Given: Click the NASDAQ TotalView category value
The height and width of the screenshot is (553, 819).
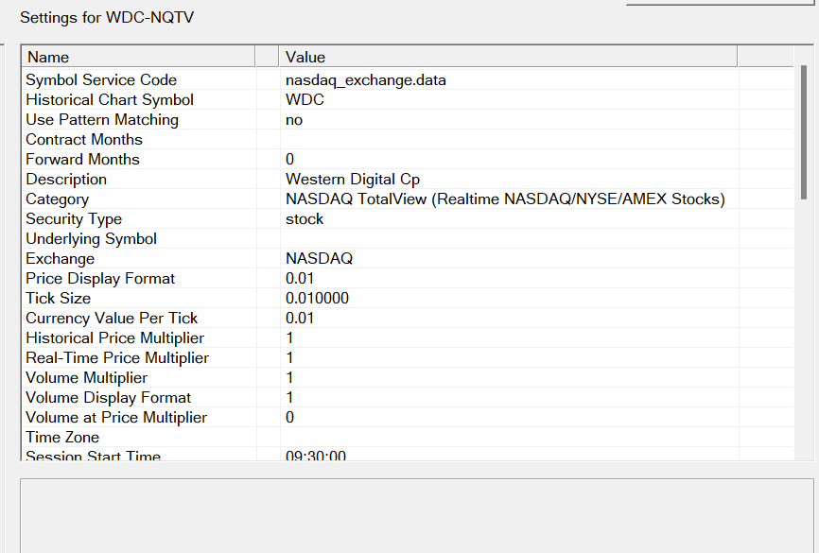Looking at the screenshot, I should 505,199.
